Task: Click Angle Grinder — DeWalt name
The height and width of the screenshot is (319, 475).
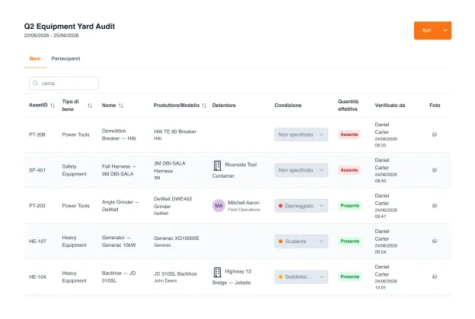Action: click(120, 206)
